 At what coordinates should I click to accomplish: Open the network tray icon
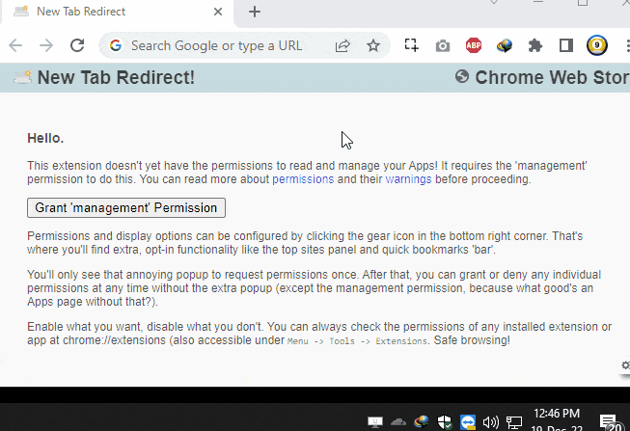pos(514,422)
